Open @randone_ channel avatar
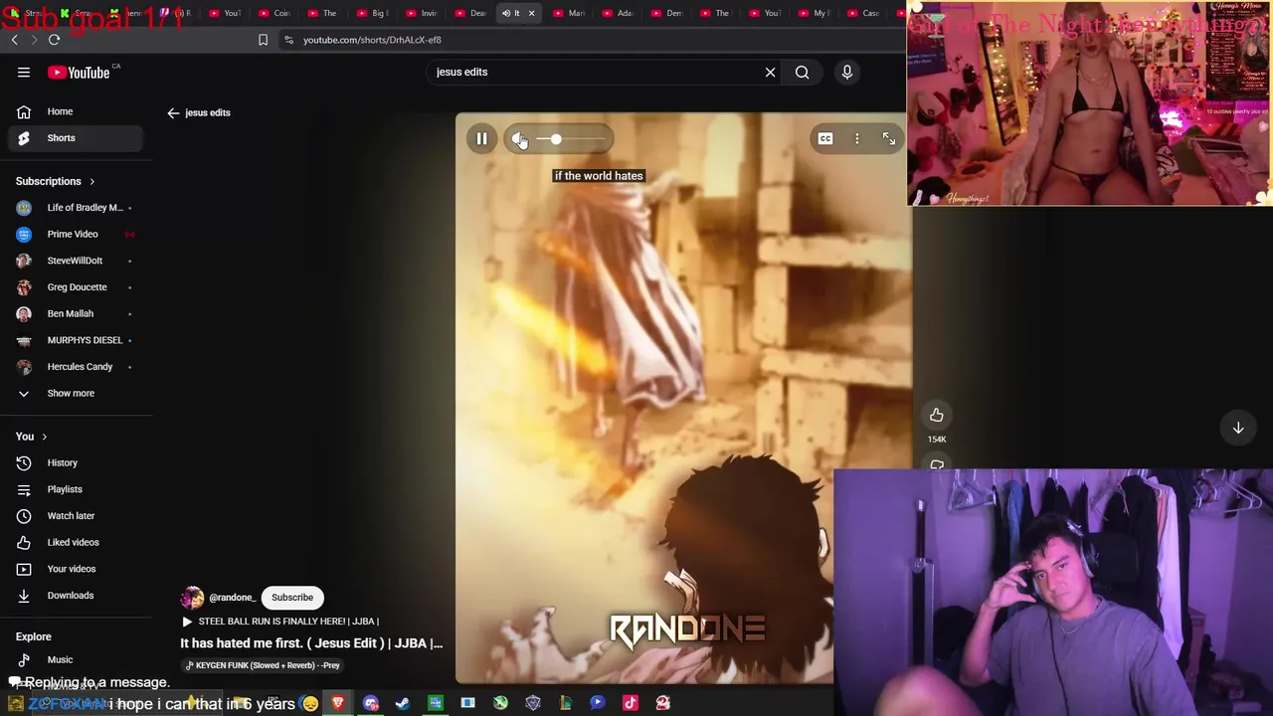 192,598
